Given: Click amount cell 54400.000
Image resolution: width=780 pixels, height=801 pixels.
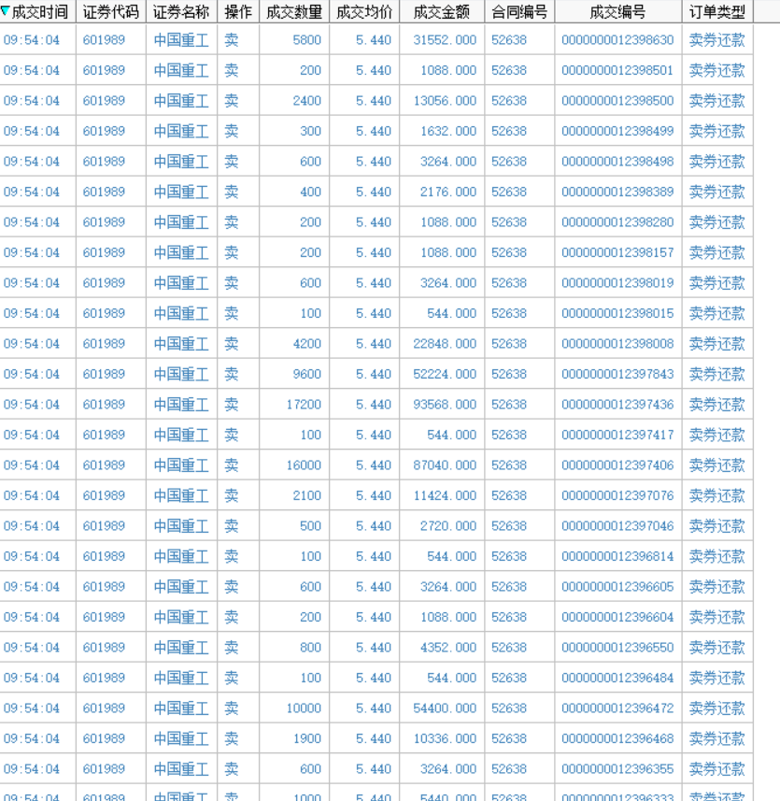Looking at the screenshot, I should [445, 708].
